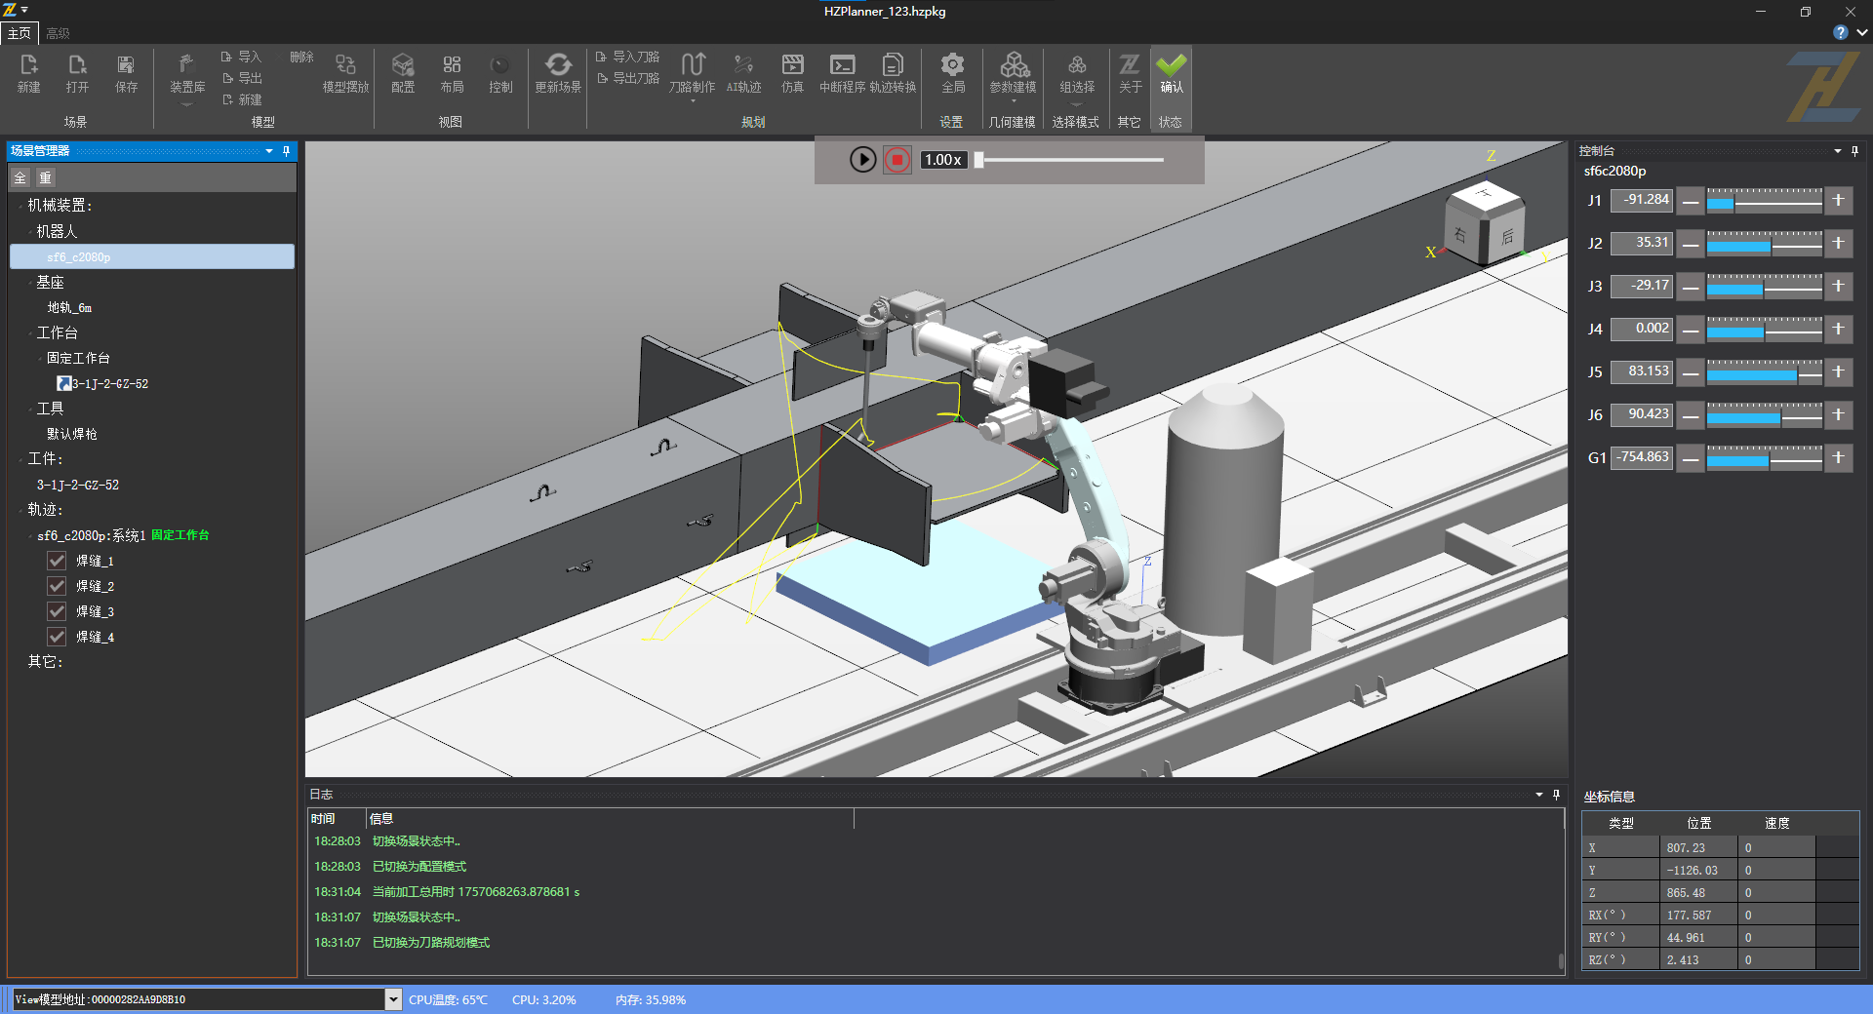The image size is (1873, 1014).
Task: Stop the simulation with the red button
Action: click(x=897, y=160)
